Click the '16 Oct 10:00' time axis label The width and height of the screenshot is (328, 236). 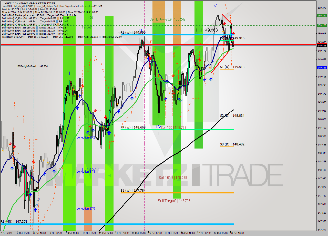[188, 233]
